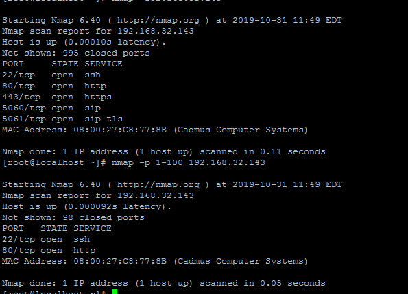
Task: Click the first PORT STATE SERVICE header
Action: (x=62, y=64)
